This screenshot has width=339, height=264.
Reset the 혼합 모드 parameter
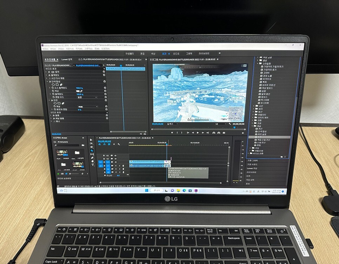[106, 97]
